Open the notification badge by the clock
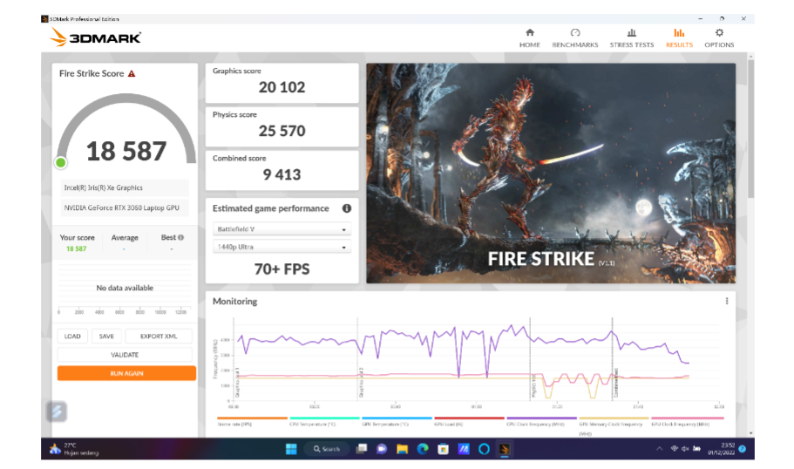The image size is (794, 469). (x=743, y=449)
